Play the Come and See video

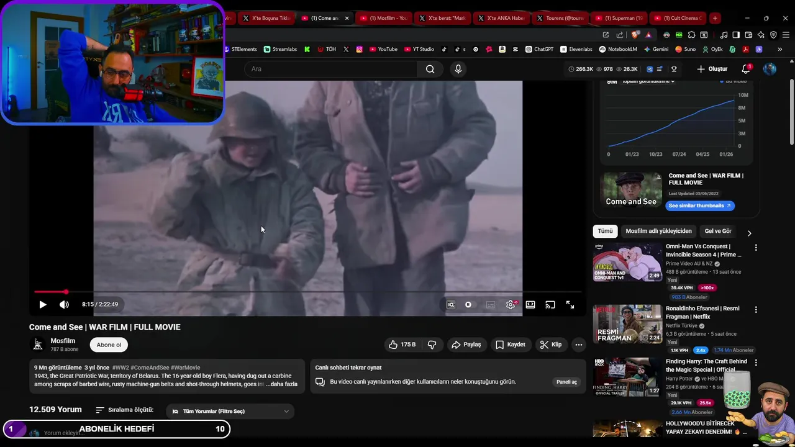coord(42,305)
